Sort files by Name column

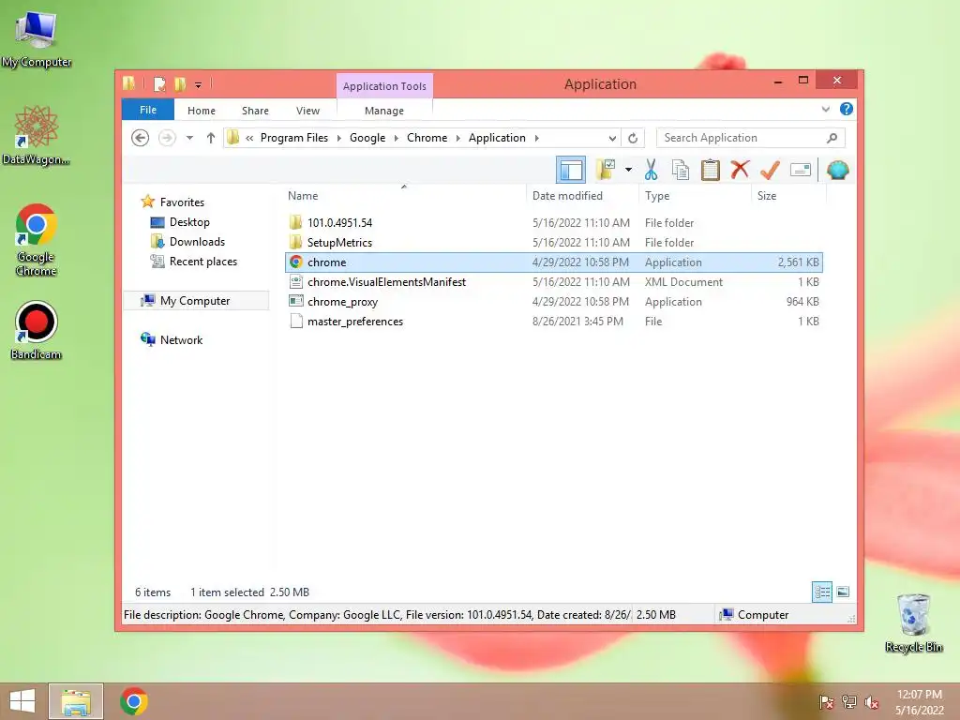404,195
